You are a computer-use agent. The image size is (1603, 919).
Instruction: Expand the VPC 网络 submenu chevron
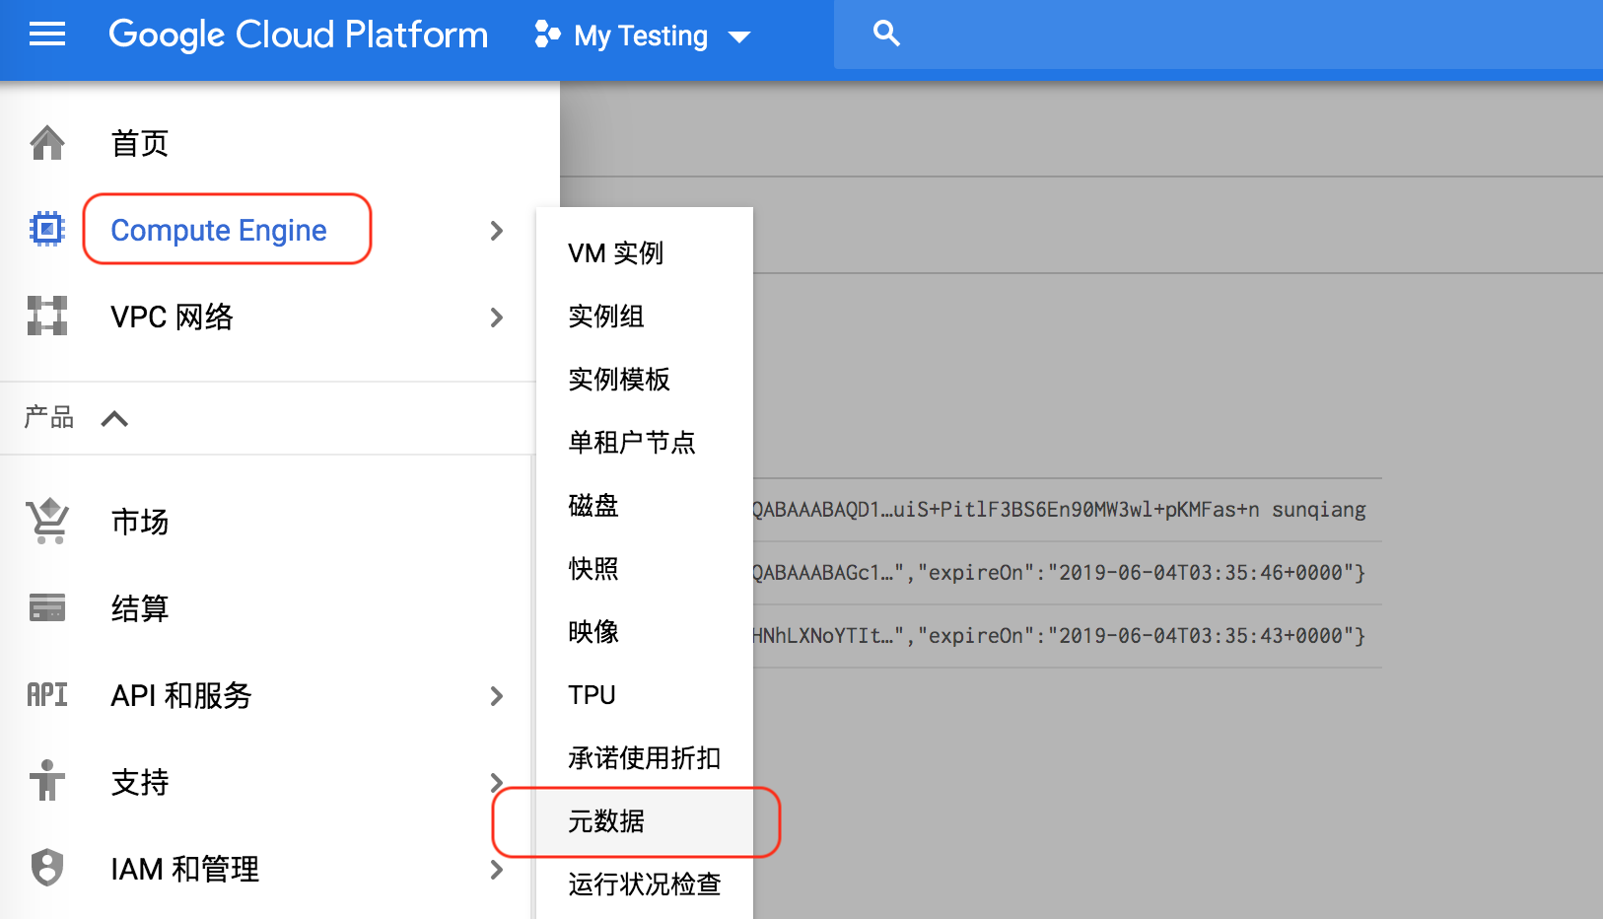(x=497, y=318)
